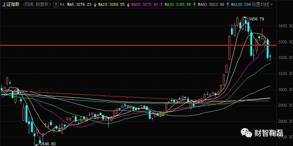Click the 上证指数 title
The image size is (293, 146).
point(11,5)
